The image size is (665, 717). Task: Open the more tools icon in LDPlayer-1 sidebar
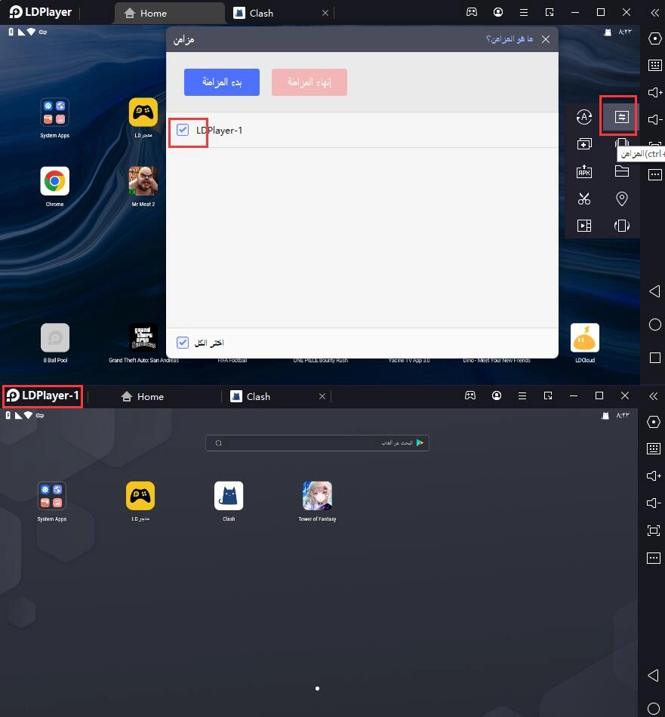point(654,558)
